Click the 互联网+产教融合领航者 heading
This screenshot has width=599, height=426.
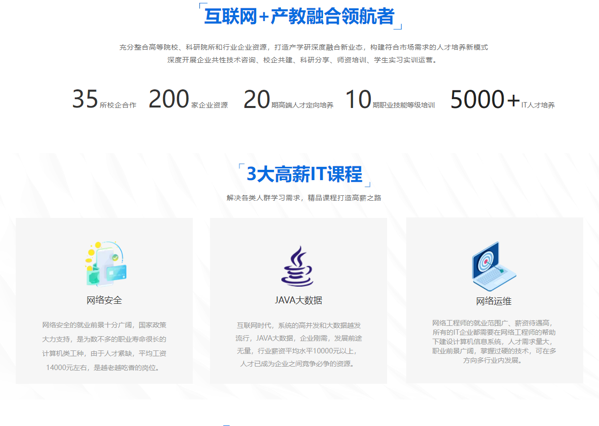click(299, 16)
